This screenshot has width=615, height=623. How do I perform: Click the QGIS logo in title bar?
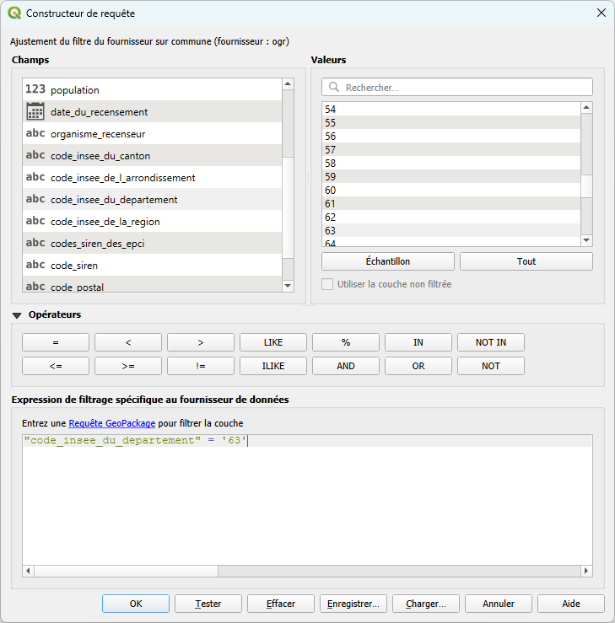click(x=14, y=13)
